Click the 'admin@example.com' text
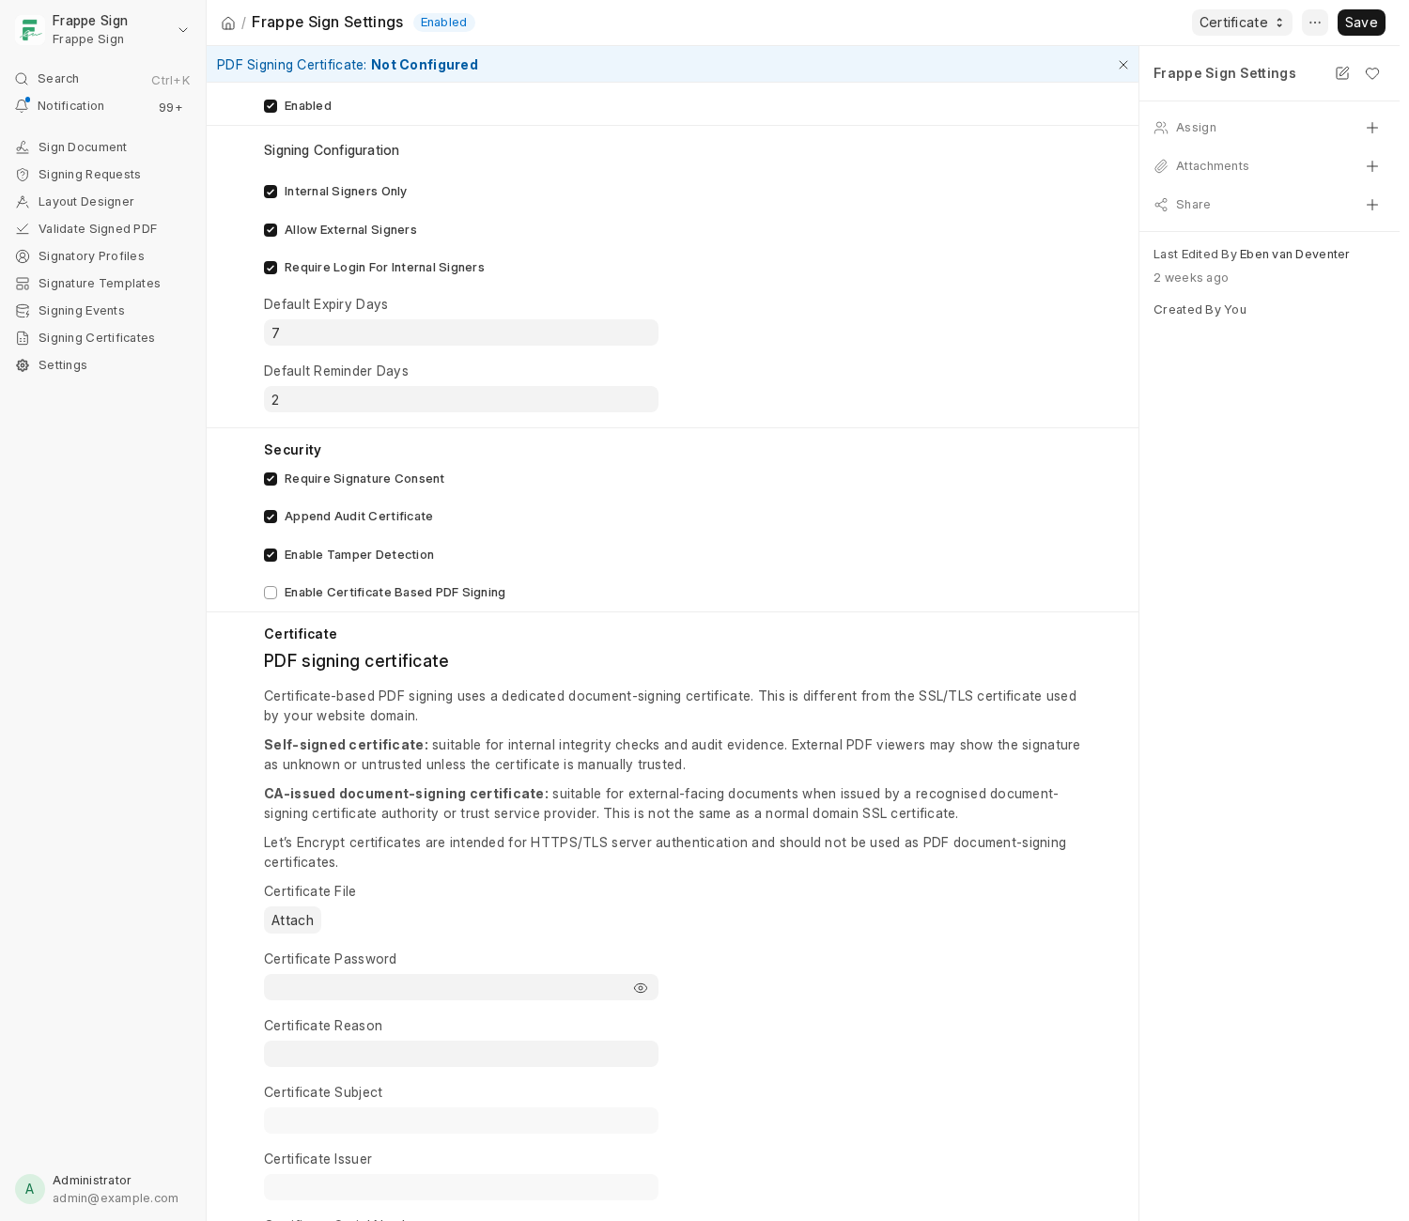Viewport: 1409px width, 1221px height. [x=116, y=1198]
